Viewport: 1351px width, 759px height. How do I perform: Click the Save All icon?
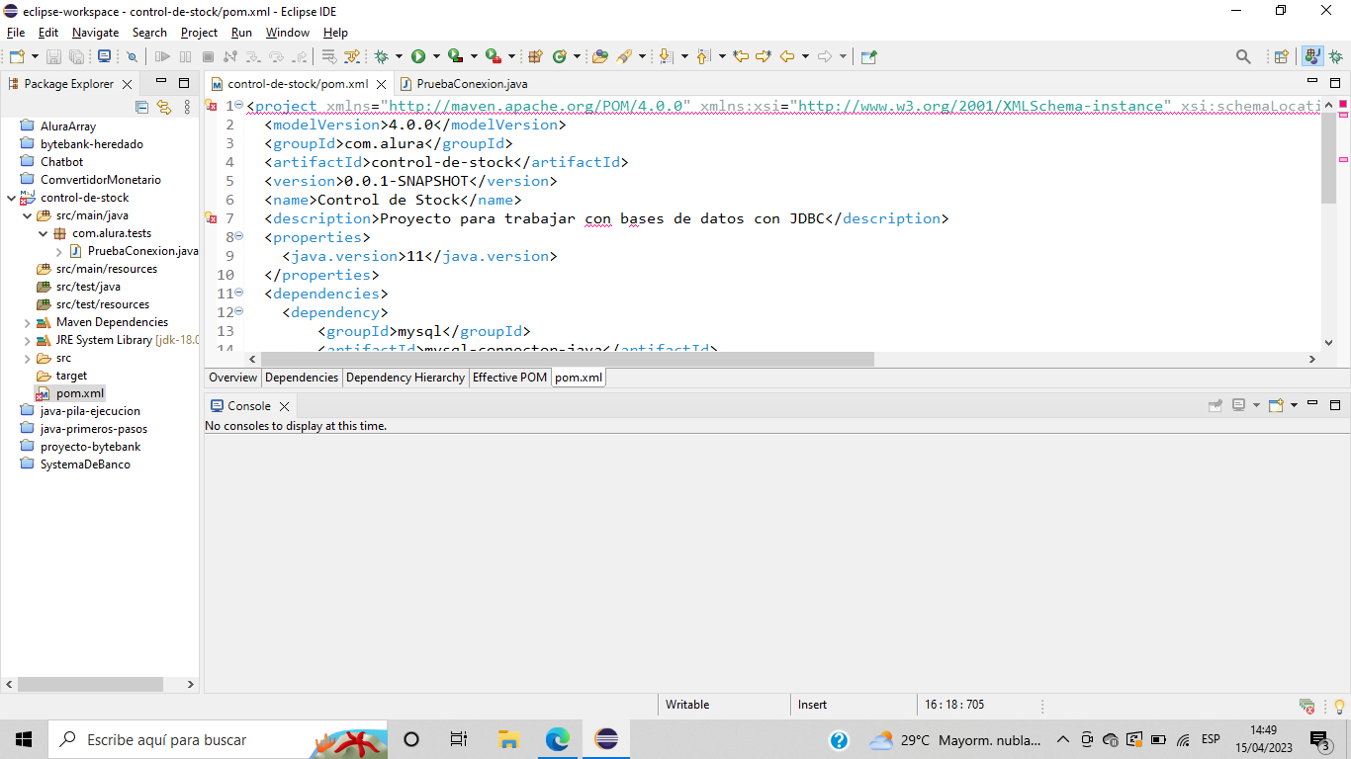click(77, 57)
